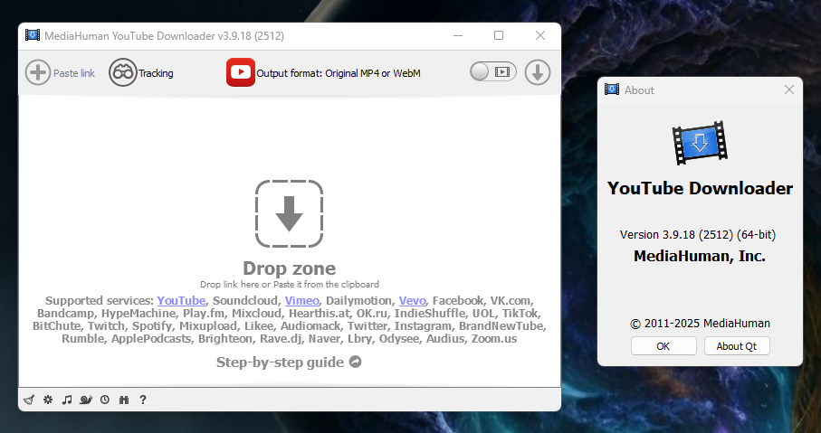821x433 pixels.
Task: Click the Output format: Original MP4 or WebM label
Action: point(339,73)
